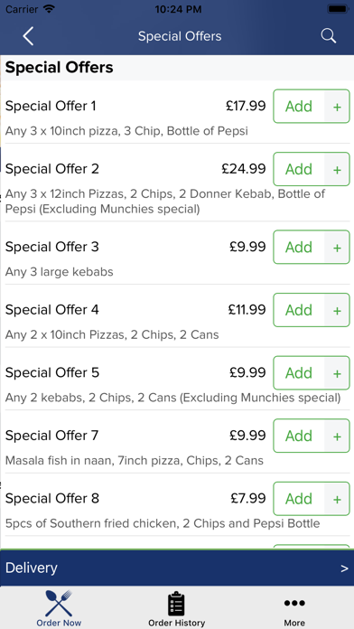
Task: Add Special Offer 5 to order
Action: click(299, 373)
